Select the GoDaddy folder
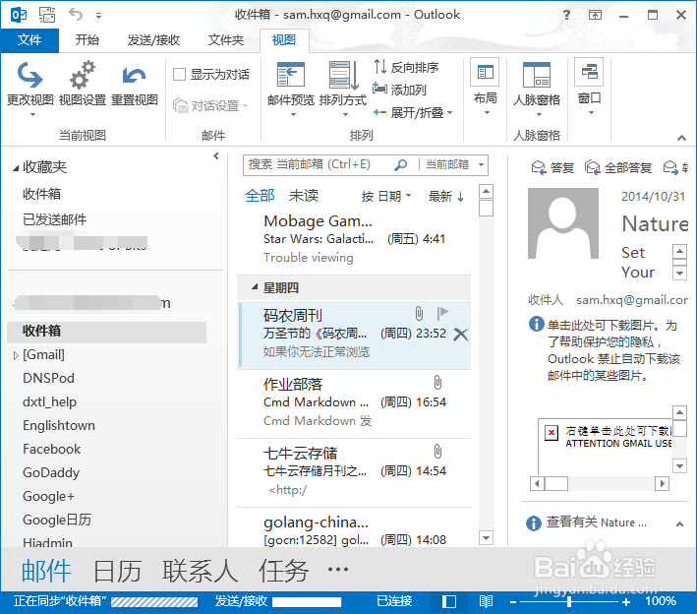This screenshot has width=697, height=614. click(x=51, y=472)
